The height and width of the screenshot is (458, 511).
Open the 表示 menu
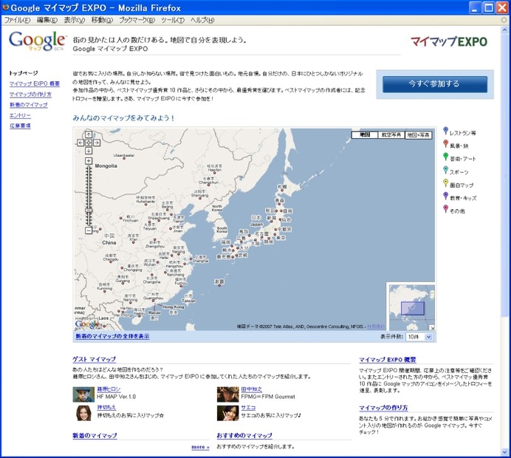coord(75,20)
